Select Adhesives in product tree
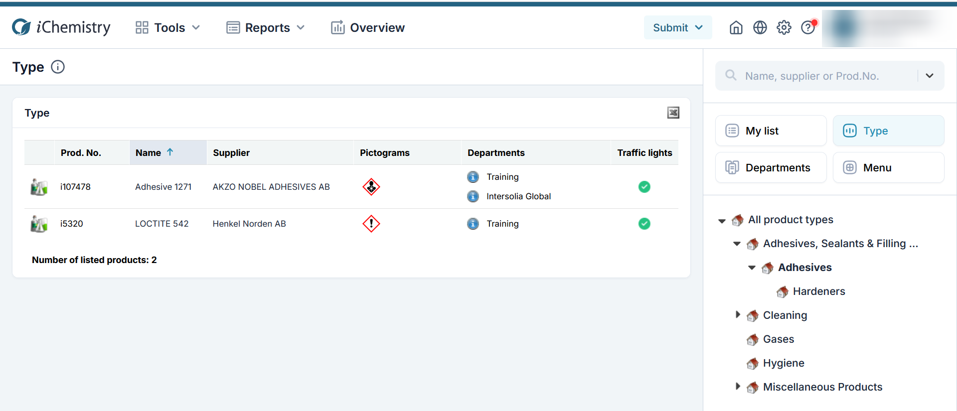The height and width of the screenshot is (411, 957). click(805, 268)
